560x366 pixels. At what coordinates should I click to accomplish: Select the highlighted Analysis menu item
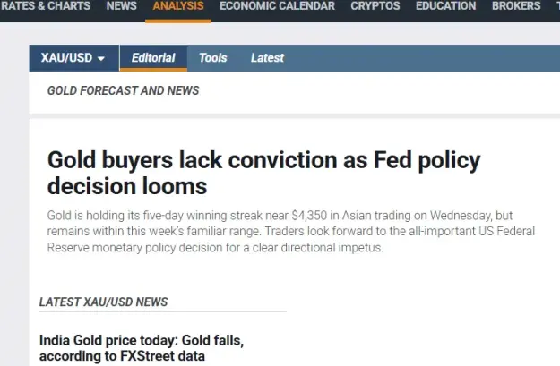pyautogui.click(x=178, y=6)
